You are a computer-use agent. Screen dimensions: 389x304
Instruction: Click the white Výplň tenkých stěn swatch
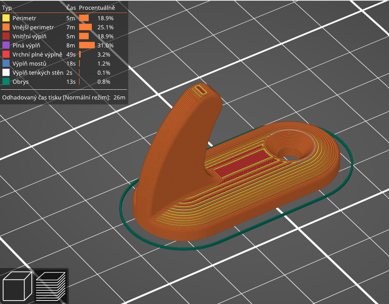[x=6, y=72]
